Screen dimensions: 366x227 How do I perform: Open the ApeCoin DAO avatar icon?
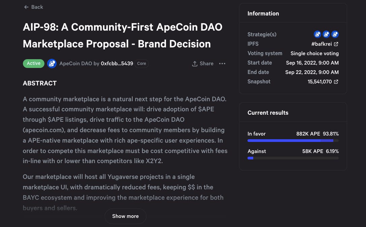52,64
